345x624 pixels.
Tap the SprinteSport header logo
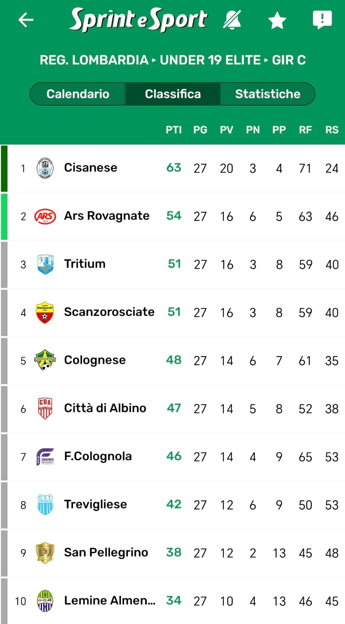pyautogui.click(x=138, y=19)
